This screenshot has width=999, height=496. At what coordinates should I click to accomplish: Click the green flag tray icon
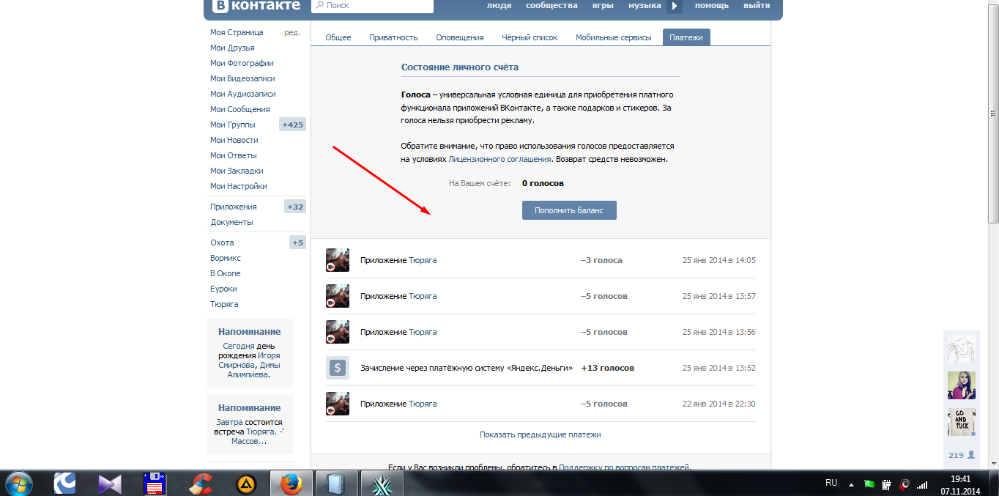[x=869, y=484]
